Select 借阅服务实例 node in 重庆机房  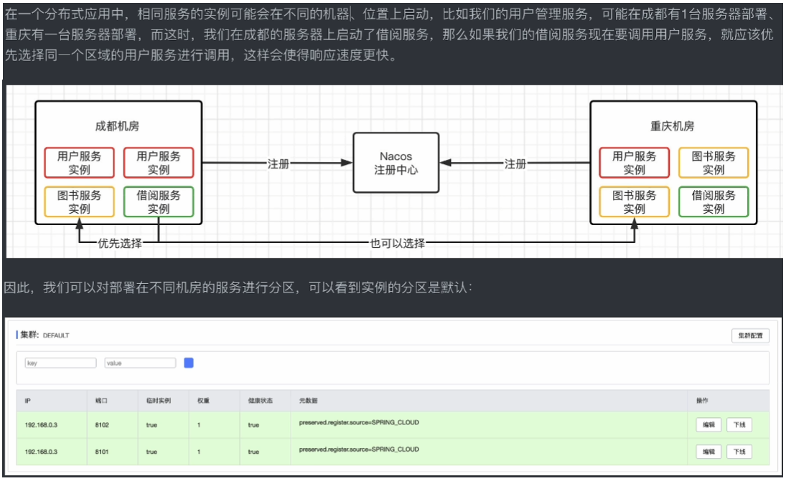(713, 202)
